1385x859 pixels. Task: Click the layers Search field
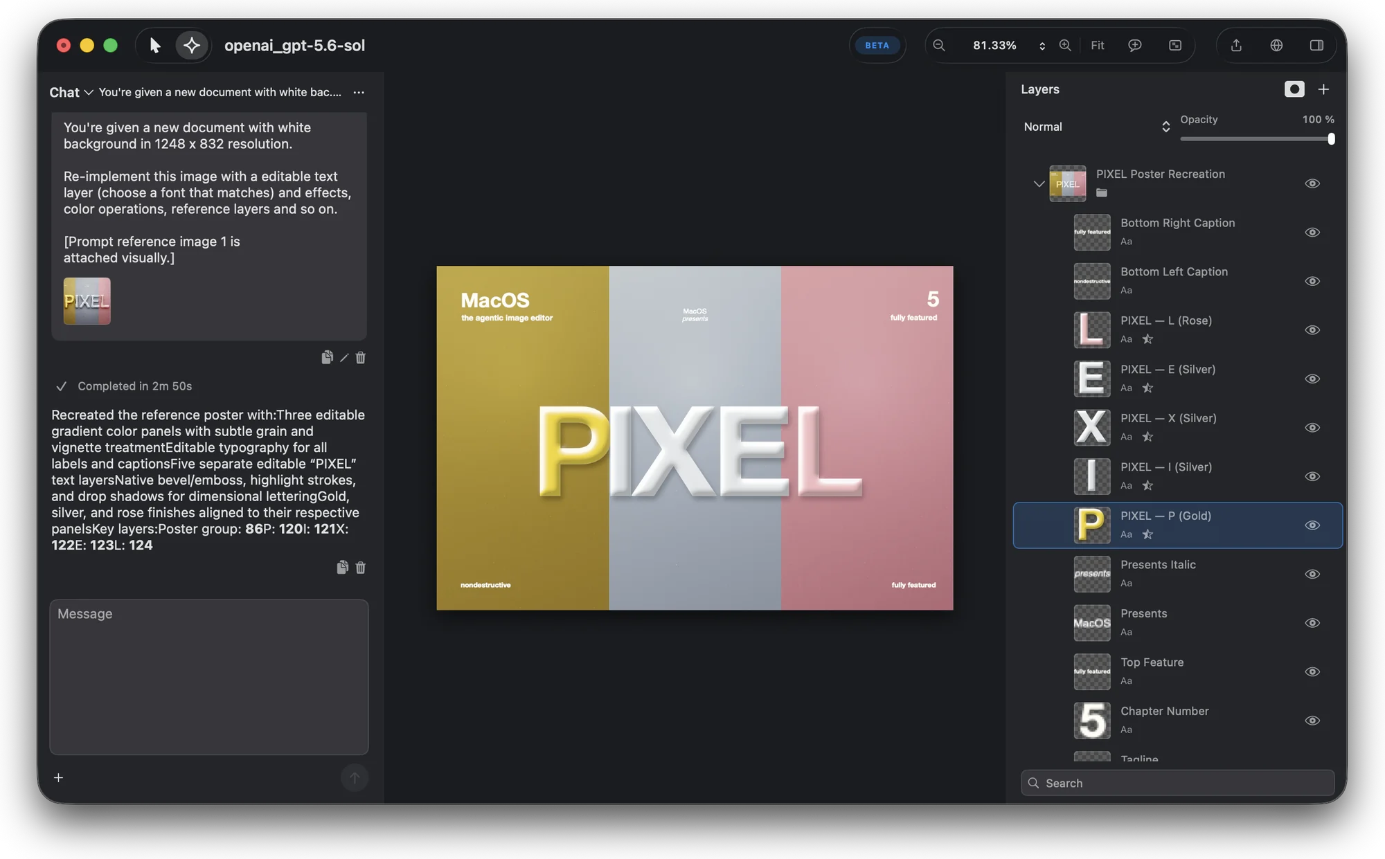click(x=1178, y=783)
